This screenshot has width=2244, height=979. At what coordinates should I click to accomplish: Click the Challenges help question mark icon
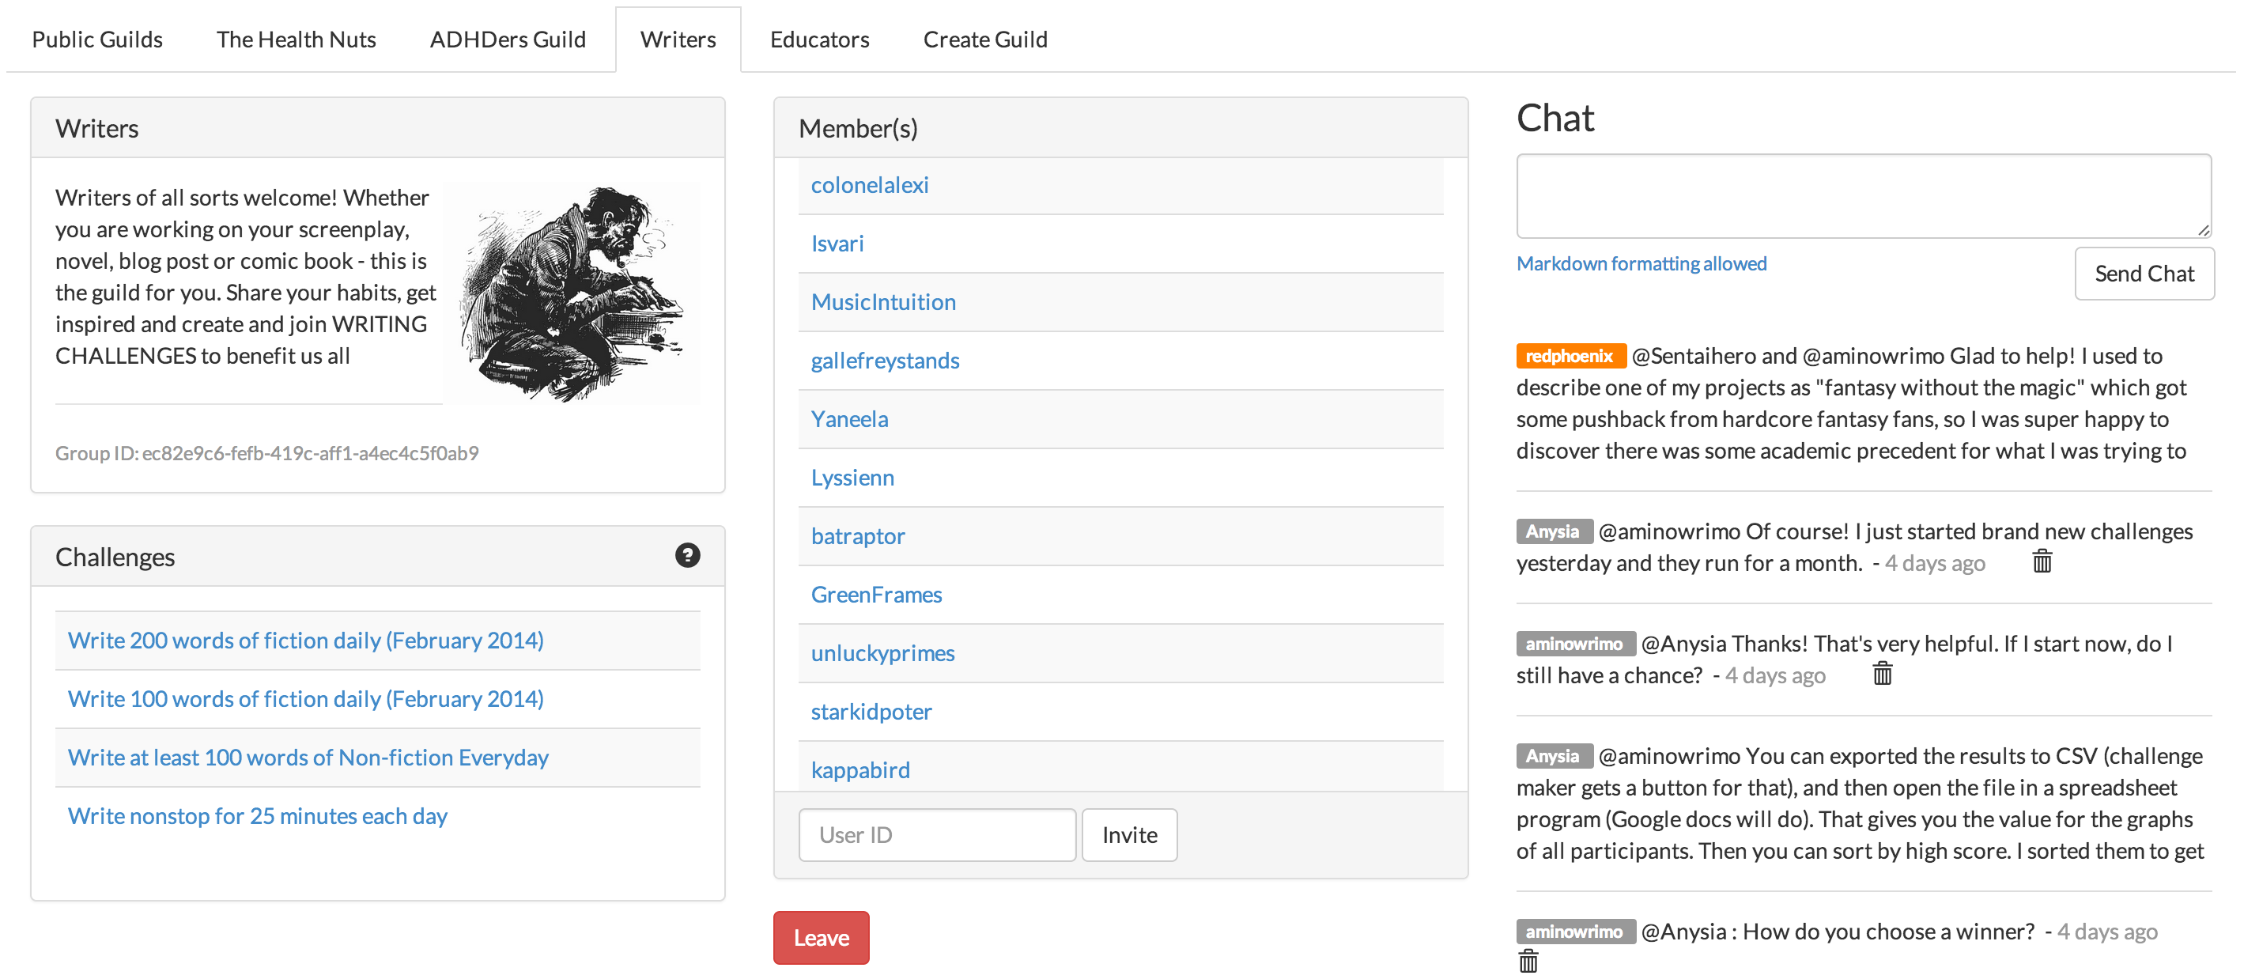point(687,555)
